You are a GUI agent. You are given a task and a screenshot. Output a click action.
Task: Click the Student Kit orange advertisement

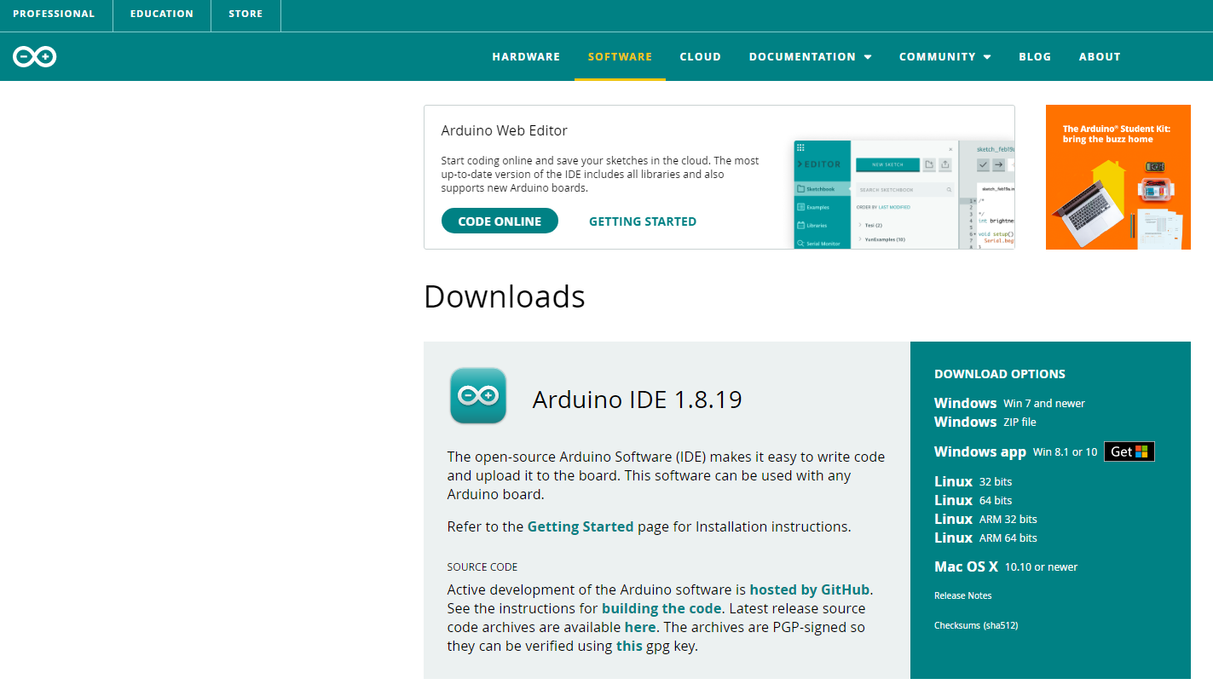[1118, 177]
